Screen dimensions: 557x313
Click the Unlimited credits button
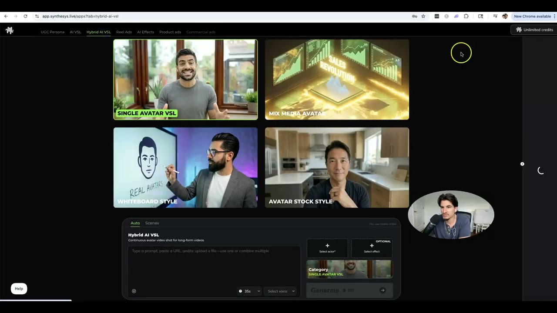[534, 30]
